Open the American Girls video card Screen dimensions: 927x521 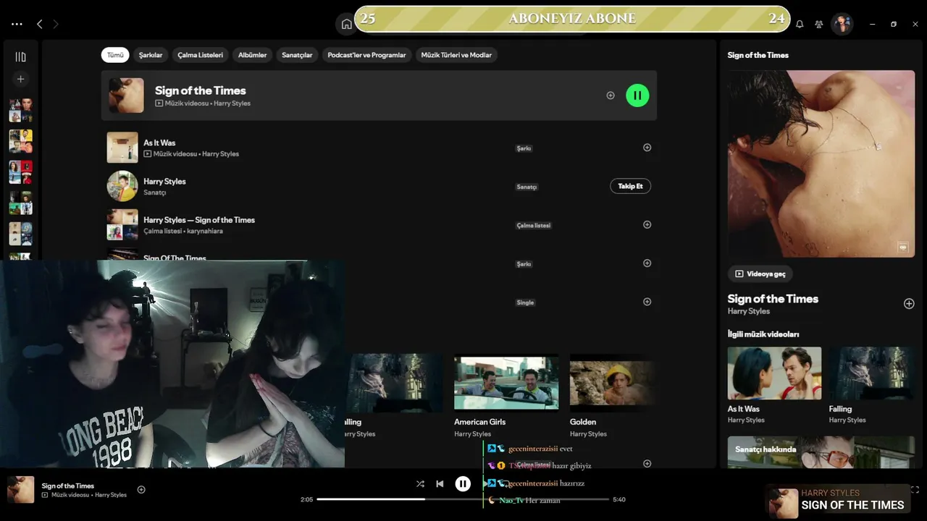506,395
